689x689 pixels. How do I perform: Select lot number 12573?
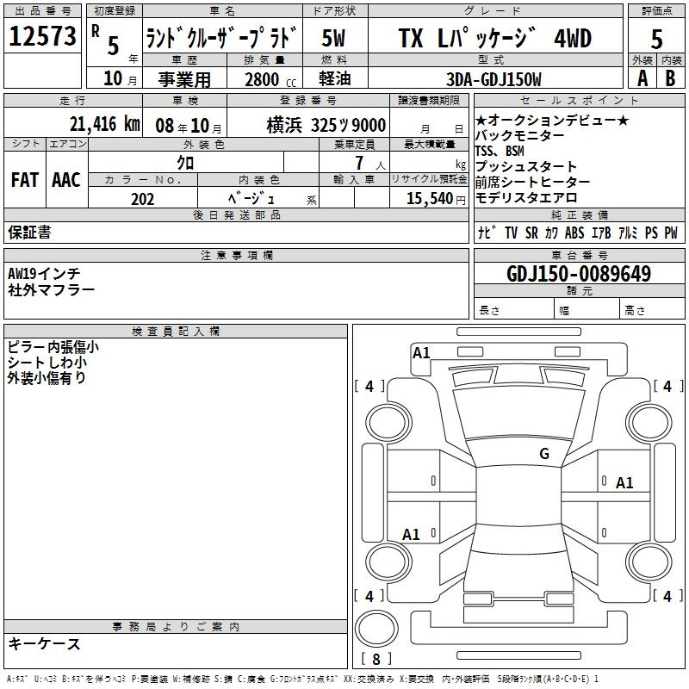coord(42,35)
